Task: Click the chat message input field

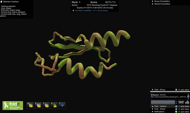Action: tap(163, 102)
